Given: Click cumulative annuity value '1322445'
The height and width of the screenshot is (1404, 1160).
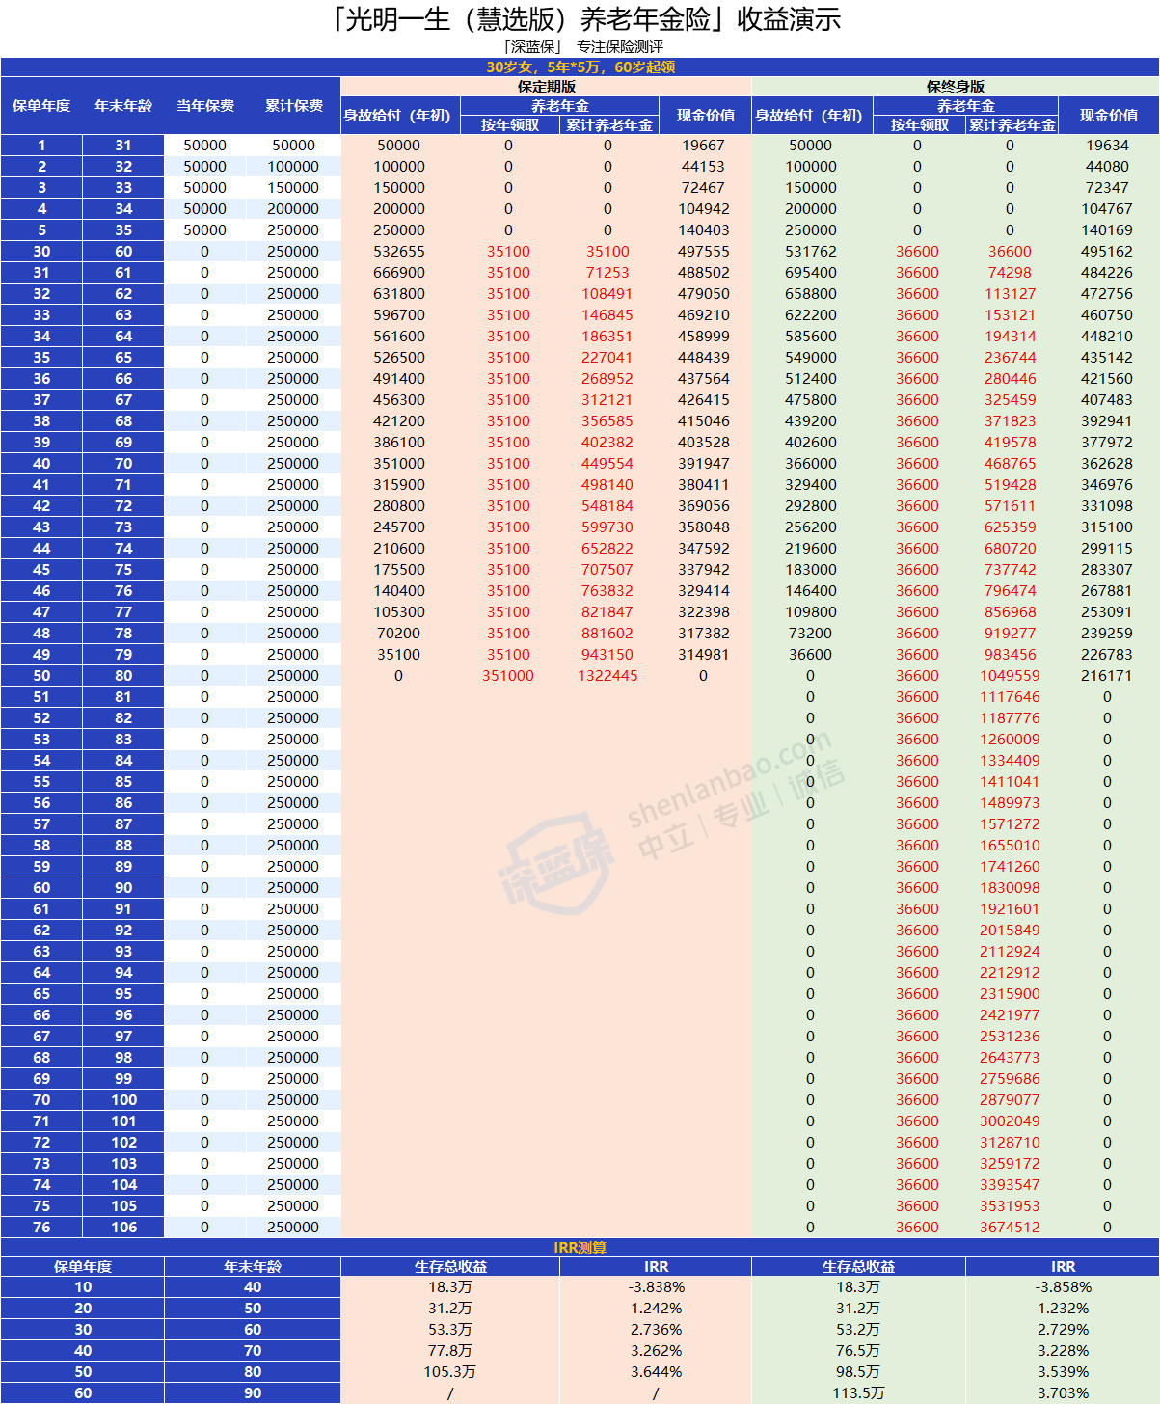Looking at the screenshot, I should click(607, 676).
